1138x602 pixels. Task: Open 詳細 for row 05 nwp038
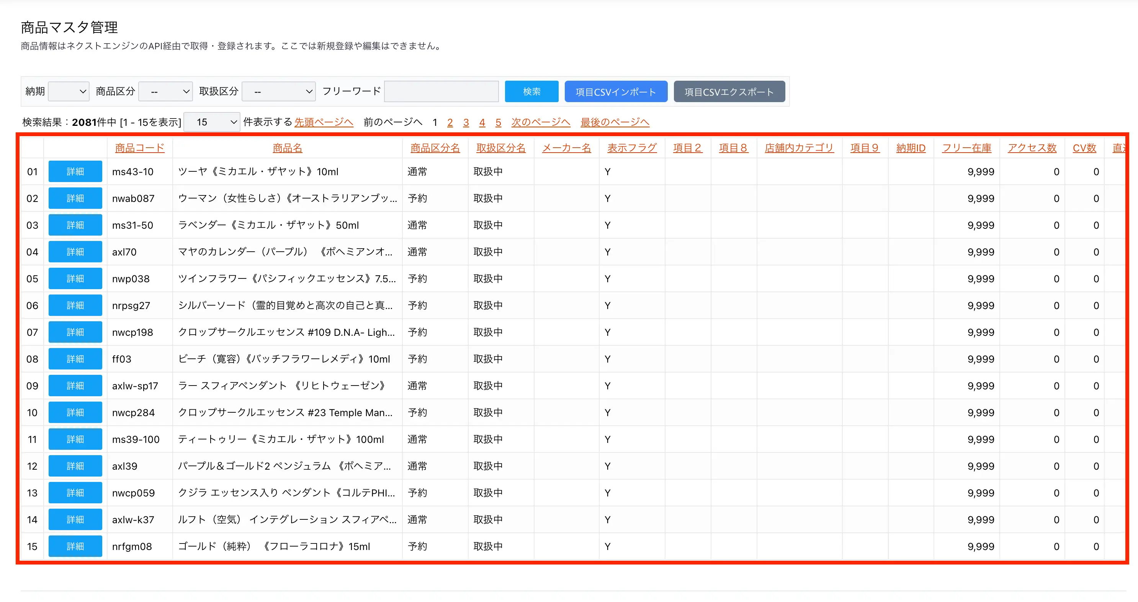point(75,278)
